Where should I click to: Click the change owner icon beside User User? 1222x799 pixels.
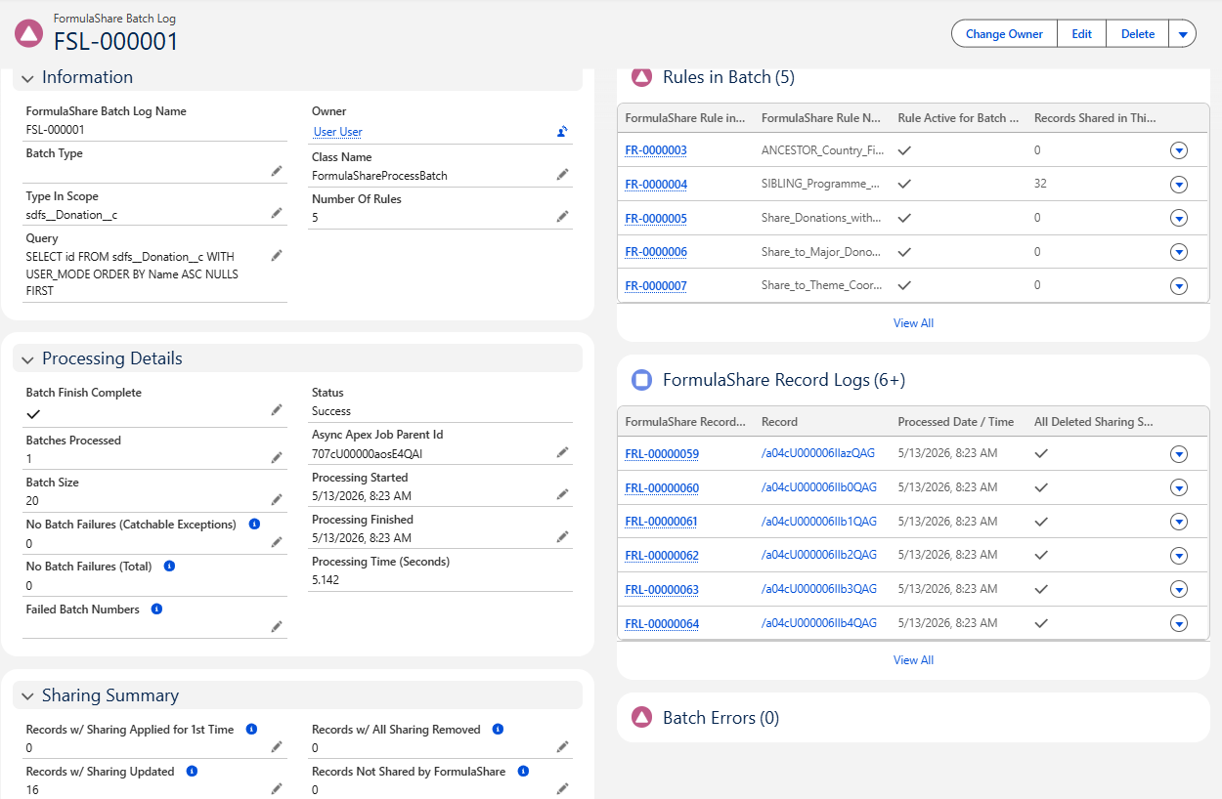[x=562, y=132]
